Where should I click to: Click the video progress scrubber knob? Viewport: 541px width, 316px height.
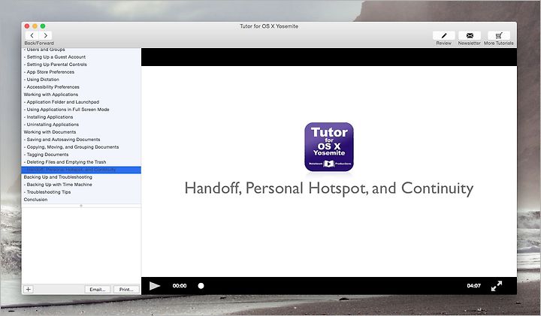point(201,286)
